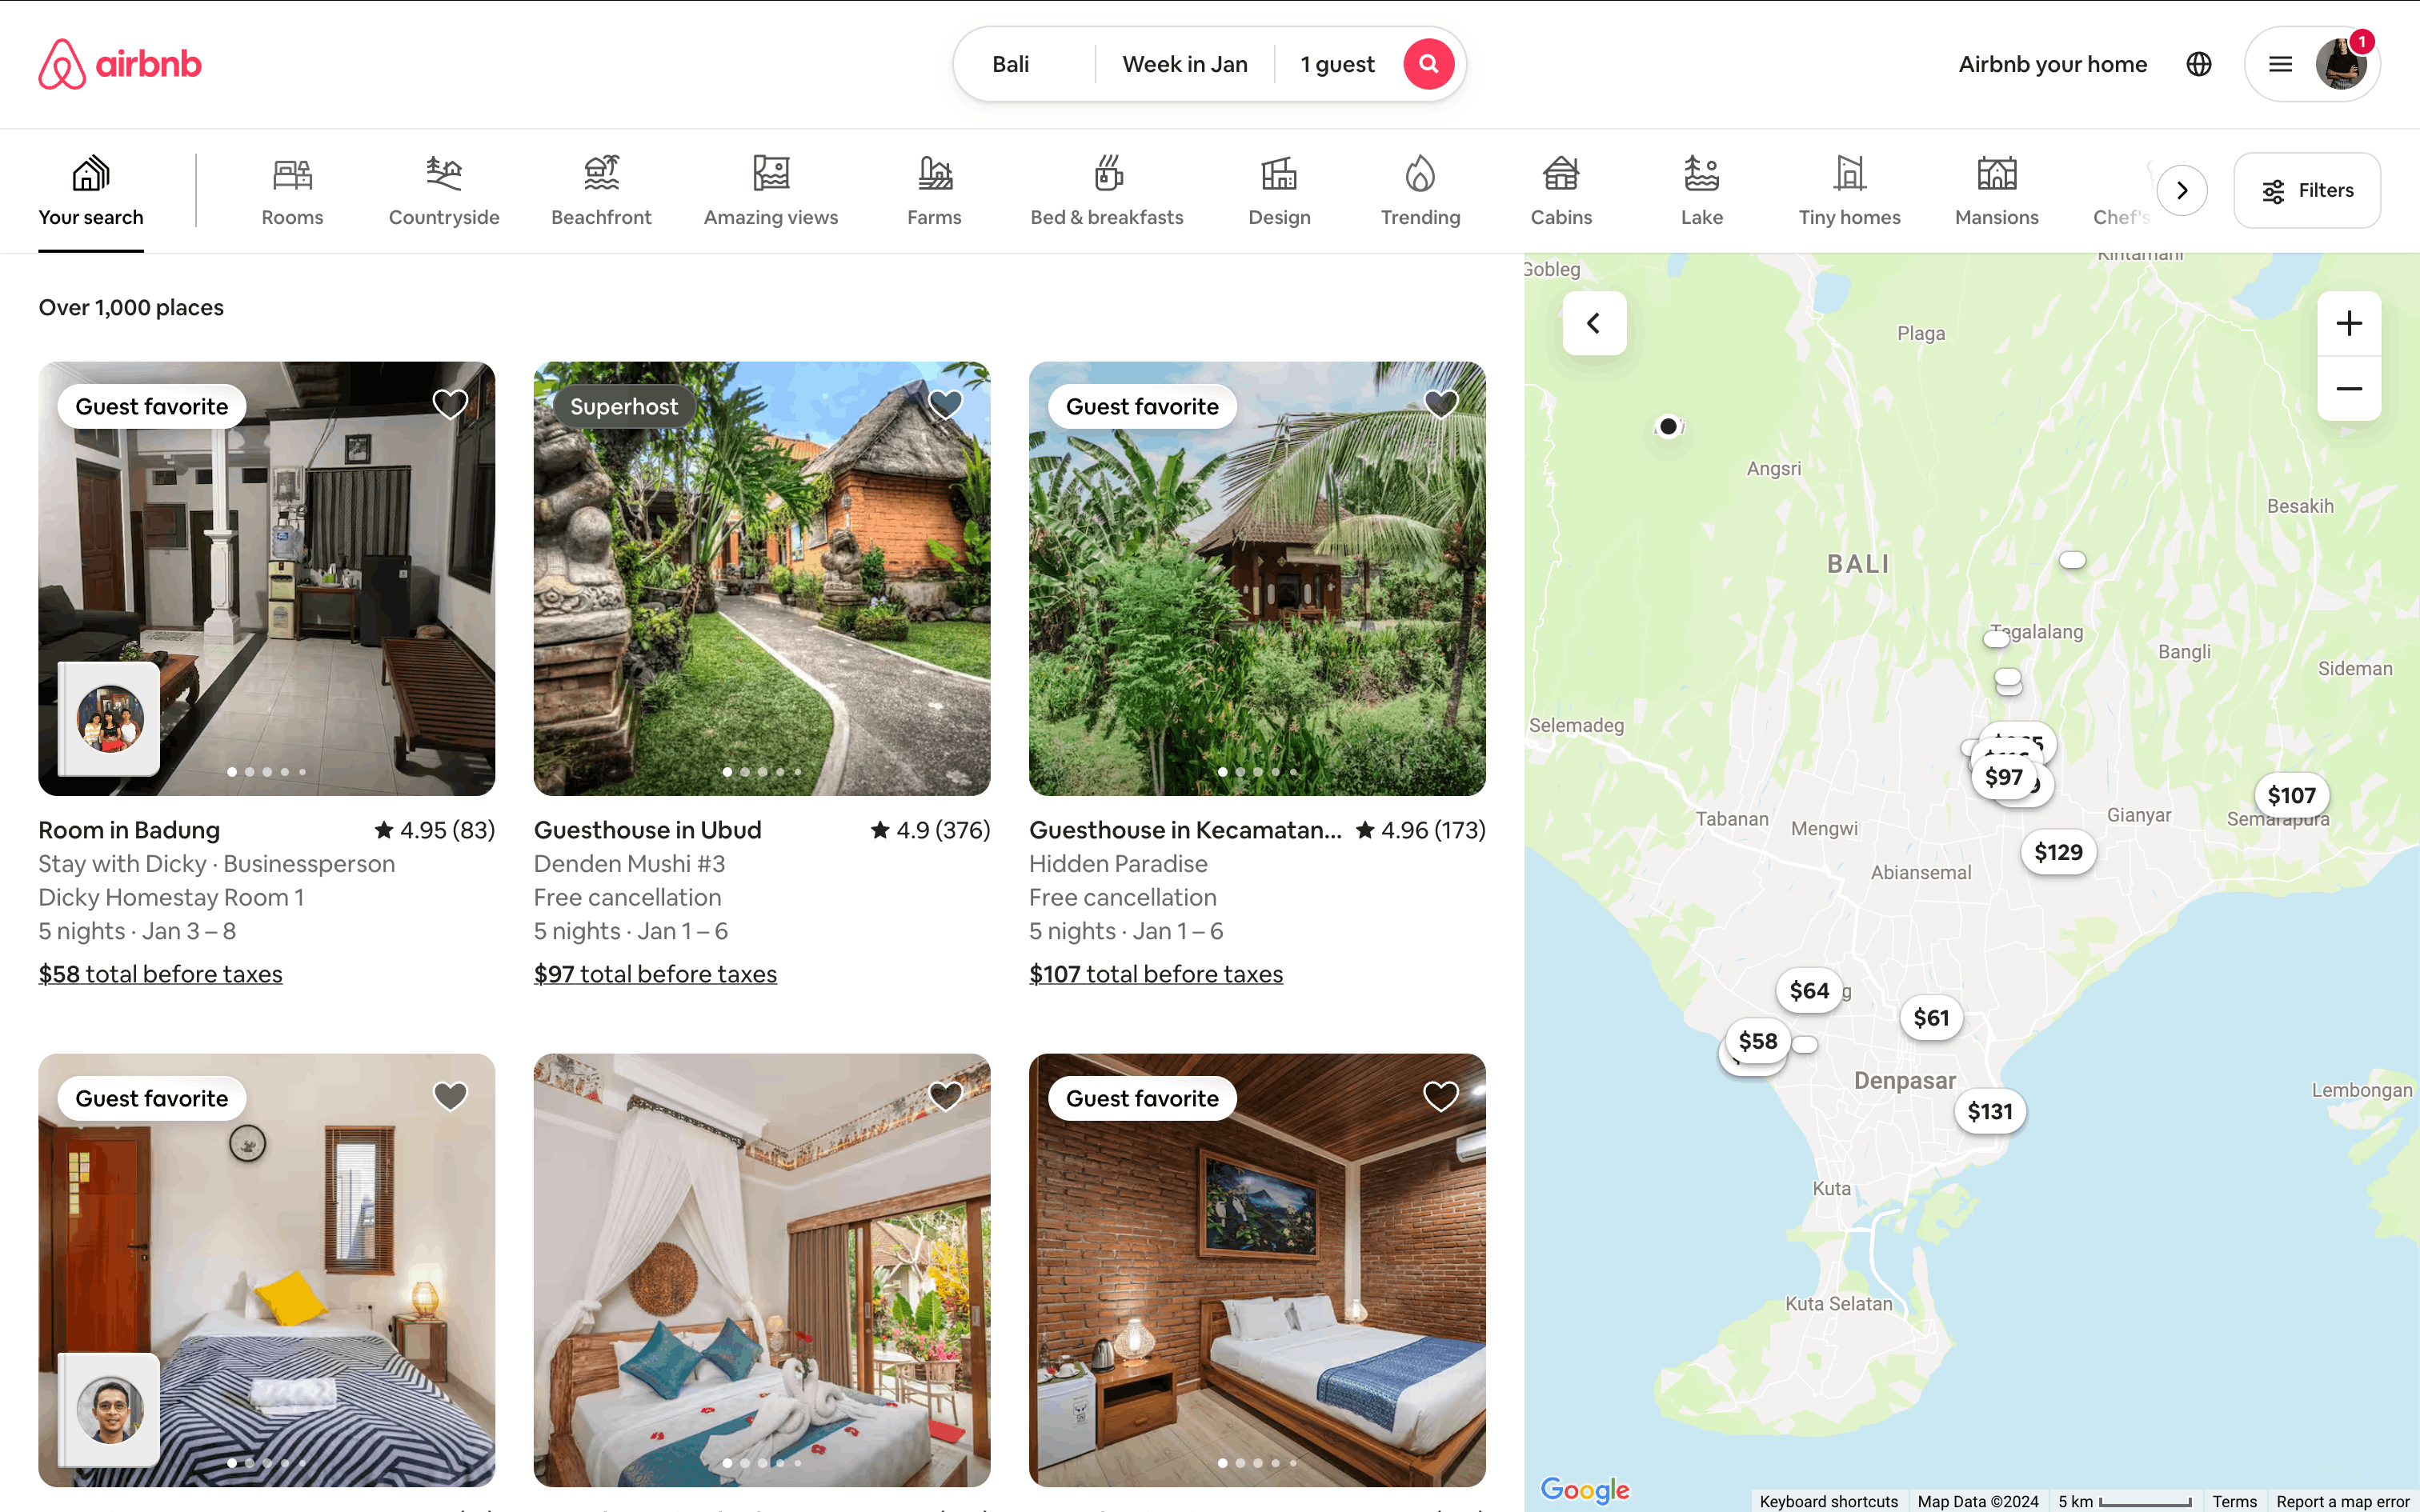2420x1512 pixels.
Task: Open the hamburger profile menu
Action: point(2280,64)
